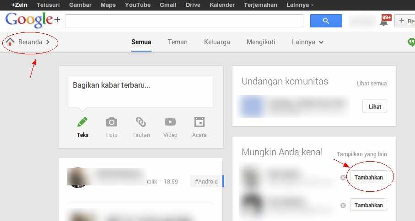Click the Mungkin Anda kenal heading
The height and width of the screenshot is (221, 415).
pyautogui.click(x=282, y=152)
